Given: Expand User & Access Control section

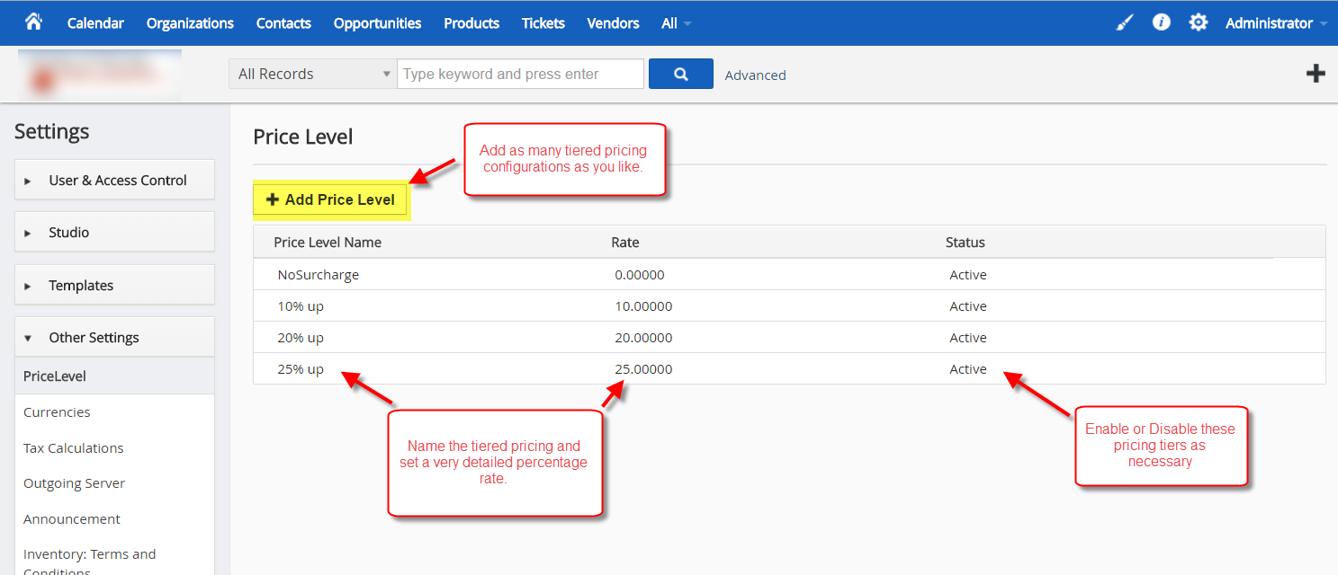Looking at the screenshot, I should click(x=115, y=181).
